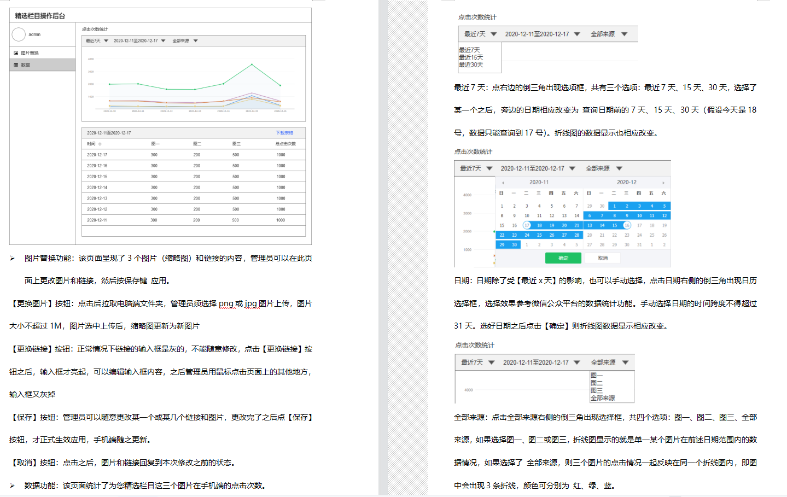The width and height of the screenshot is (787, 497).
Task: Click the 2020-12-13 date cell in the table
Action: (x=97, y=198)
